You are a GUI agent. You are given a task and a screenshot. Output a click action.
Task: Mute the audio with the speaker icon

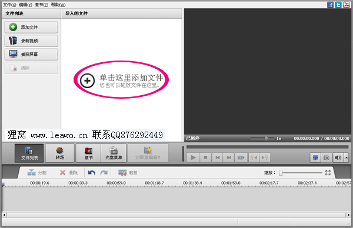338,157
